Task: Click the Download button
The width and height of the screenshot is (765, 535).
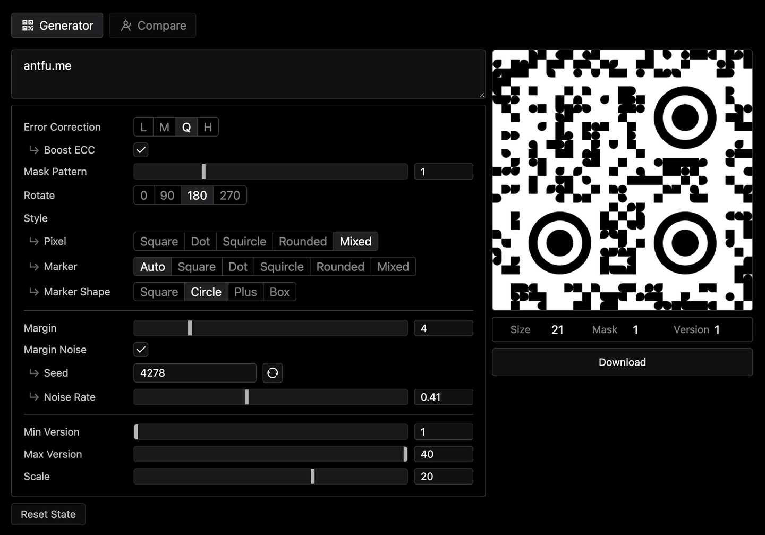Action: pyautogui.click(x=622, y=362)
